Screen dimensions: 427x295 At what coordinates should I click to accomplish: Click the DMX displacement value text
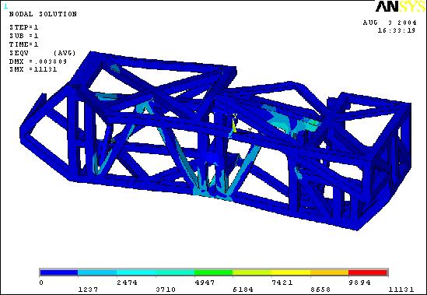click(38, 61)
